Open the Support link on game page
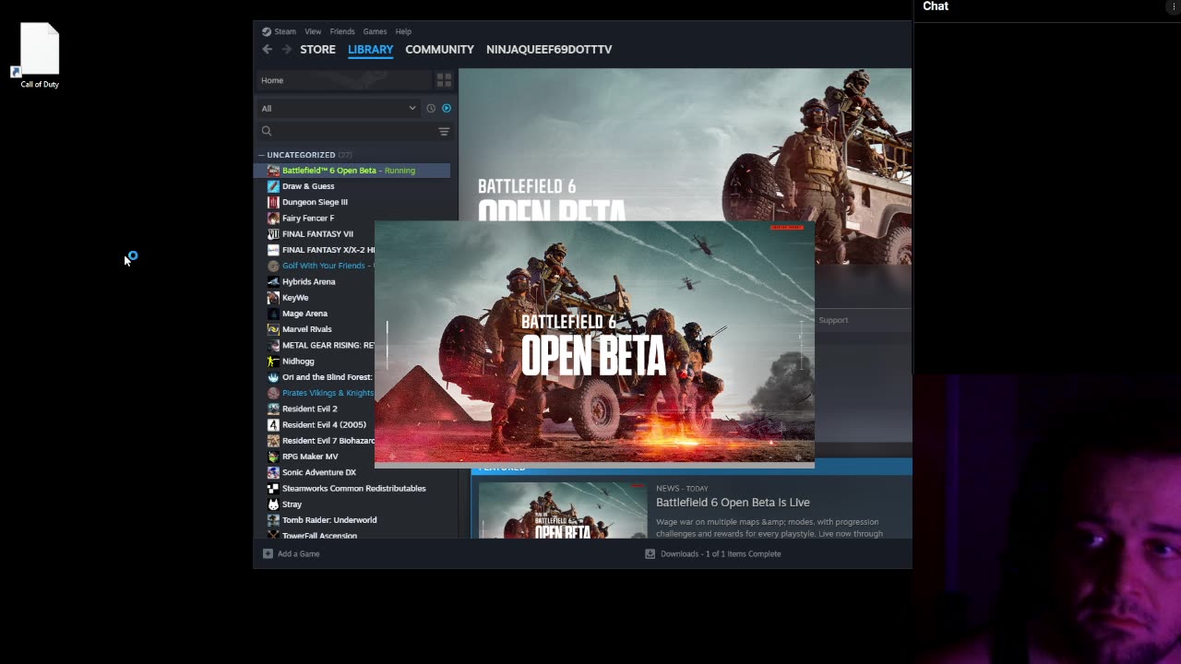This screenshot has height=664, width=1181. click(833, 320)
